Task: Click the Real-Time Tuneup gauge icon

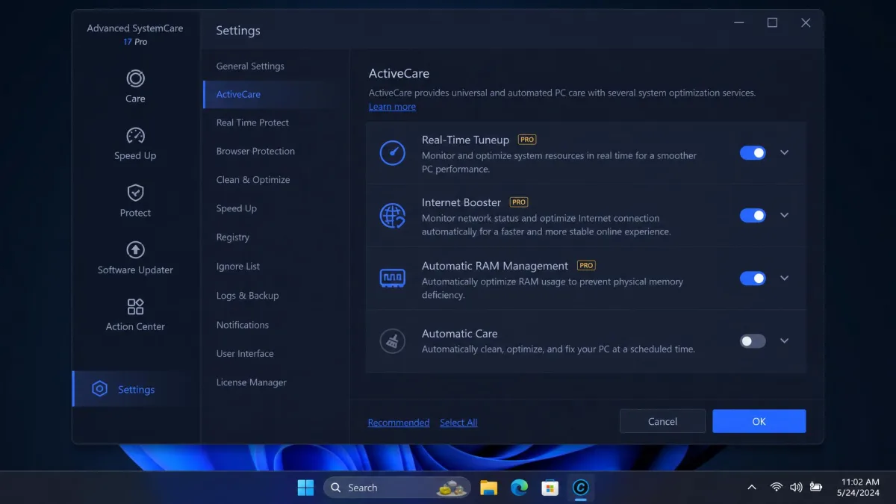Action: (393, 152)
